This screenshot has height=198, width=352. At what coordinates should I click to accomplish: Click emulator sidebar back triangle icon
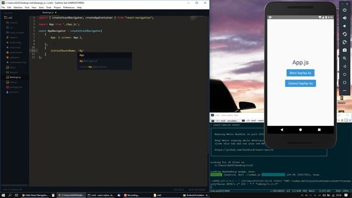coord(344,67)
